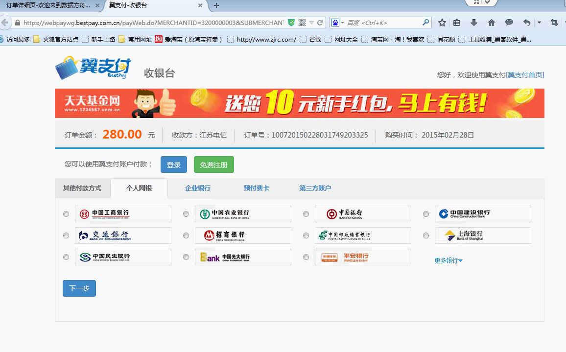Open 网址大全 bookmark
This screenshot has height=352, width=566.
pyautogui.click(x=341, y=39)
